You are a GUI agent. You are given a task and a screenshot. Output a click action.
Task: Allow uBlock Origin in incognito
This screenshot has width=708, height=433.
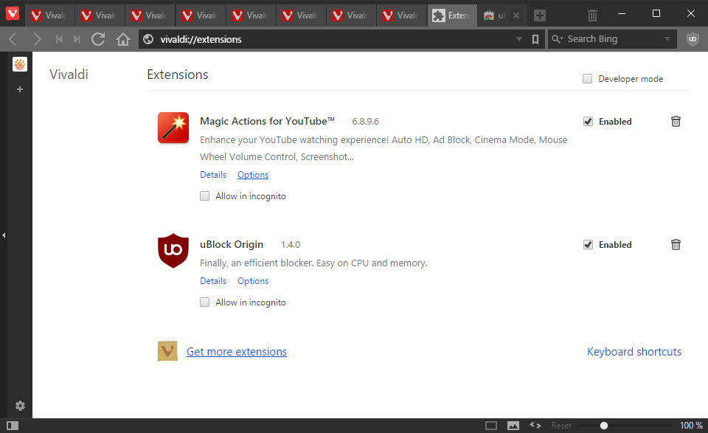pos(204,302)
